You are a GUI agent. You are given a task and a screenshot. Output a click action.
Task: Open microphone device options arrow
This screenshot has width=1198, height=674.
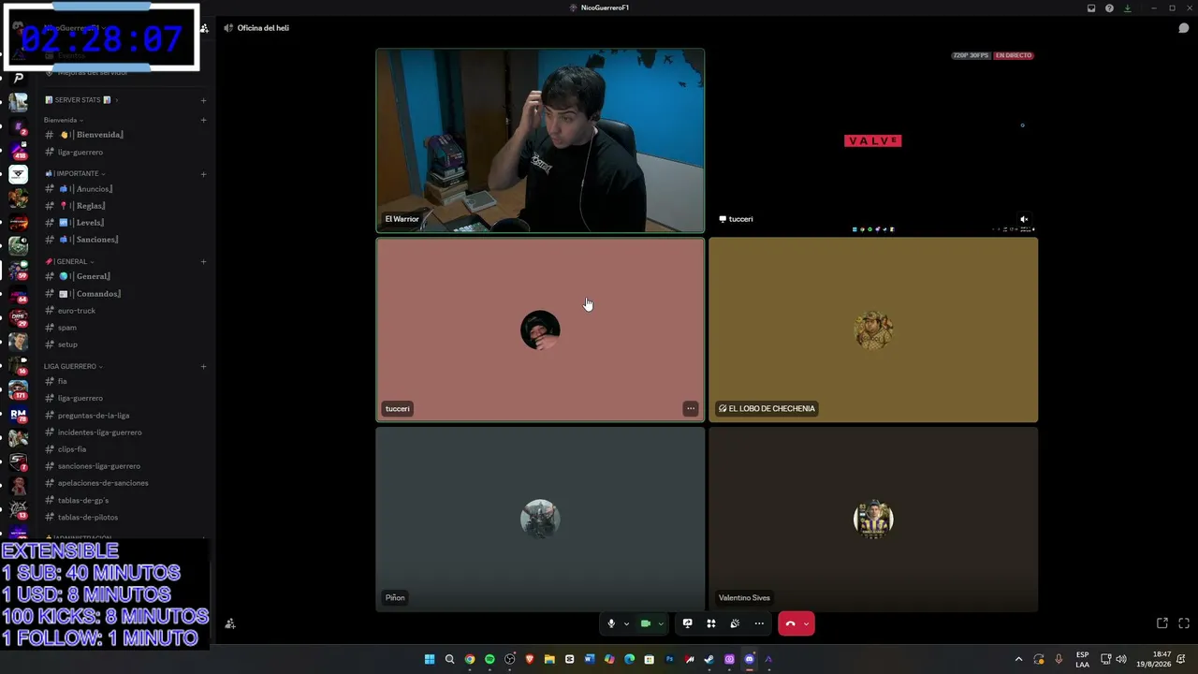tap(626, 623)
